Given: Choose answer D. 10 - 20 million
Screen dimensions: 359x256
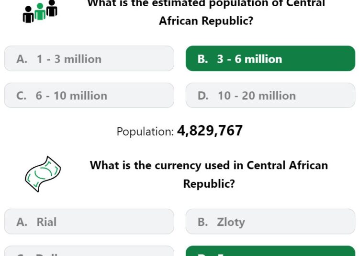Looking at the screenshot, I should (270, 96).
